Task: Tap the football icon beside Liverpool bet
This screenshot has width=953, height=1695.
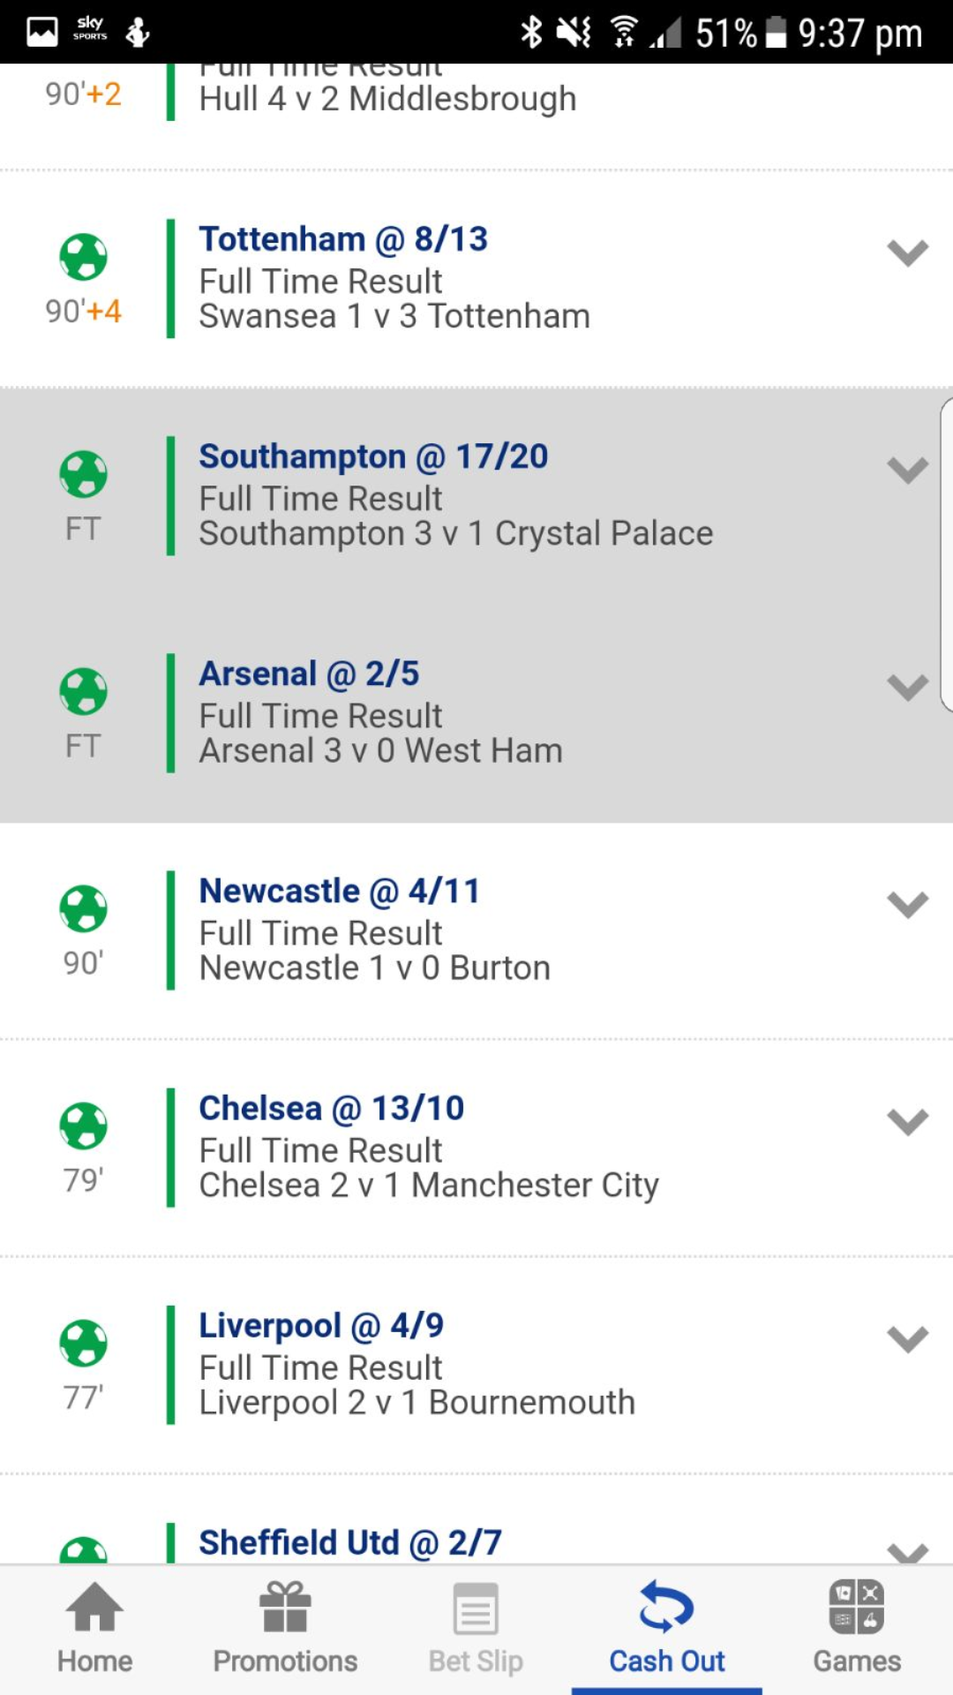Action: pyautogui.click(x=83, y=1343)
